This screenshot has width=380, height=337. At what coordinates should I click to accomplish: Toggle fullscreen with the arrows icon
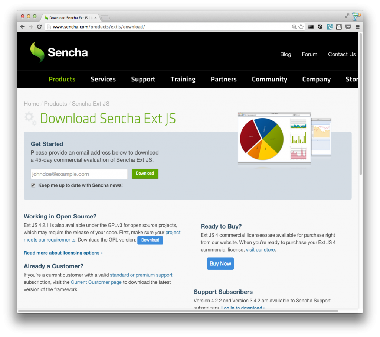[x=347, y=16]
